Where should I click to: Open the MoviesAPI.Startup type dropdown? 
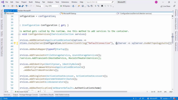point(89,14)
